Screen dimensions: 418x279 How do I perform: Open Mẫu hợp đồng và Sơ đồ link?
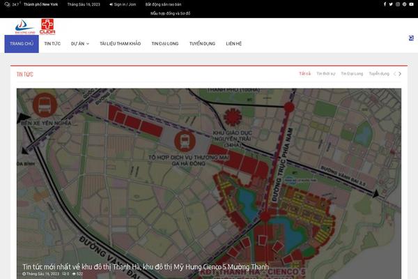170,13
